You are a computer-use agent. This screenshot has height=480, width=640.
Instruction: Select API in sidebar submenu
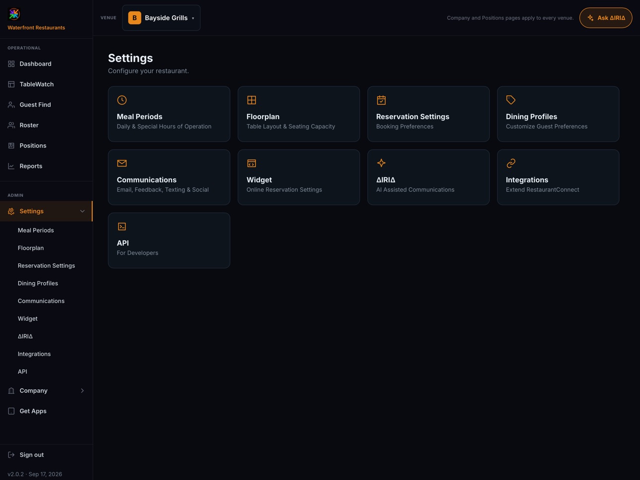pyautogui.click(x=22, y=371)
